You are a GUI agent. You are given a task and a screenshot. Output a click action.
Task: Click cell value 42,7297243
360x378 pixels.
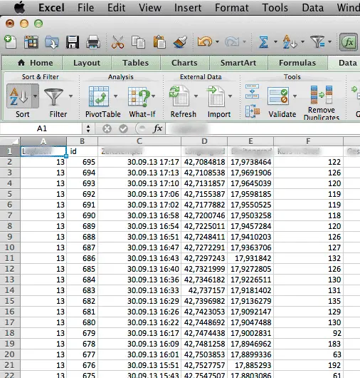pyautogui.click(x=204, y=258)
